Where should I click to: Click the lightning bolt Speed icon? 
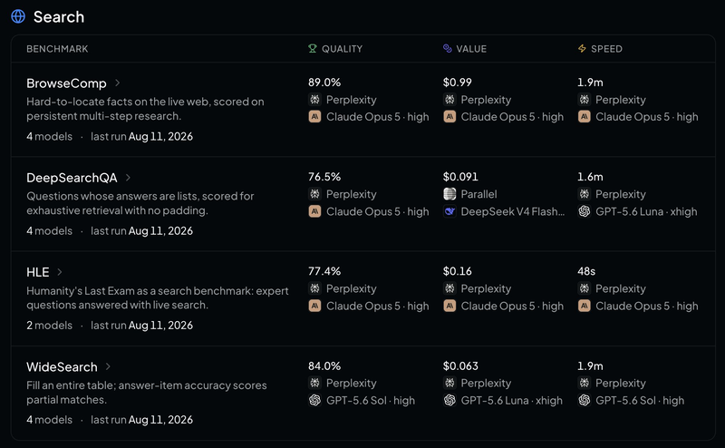[x=582, y=49]
